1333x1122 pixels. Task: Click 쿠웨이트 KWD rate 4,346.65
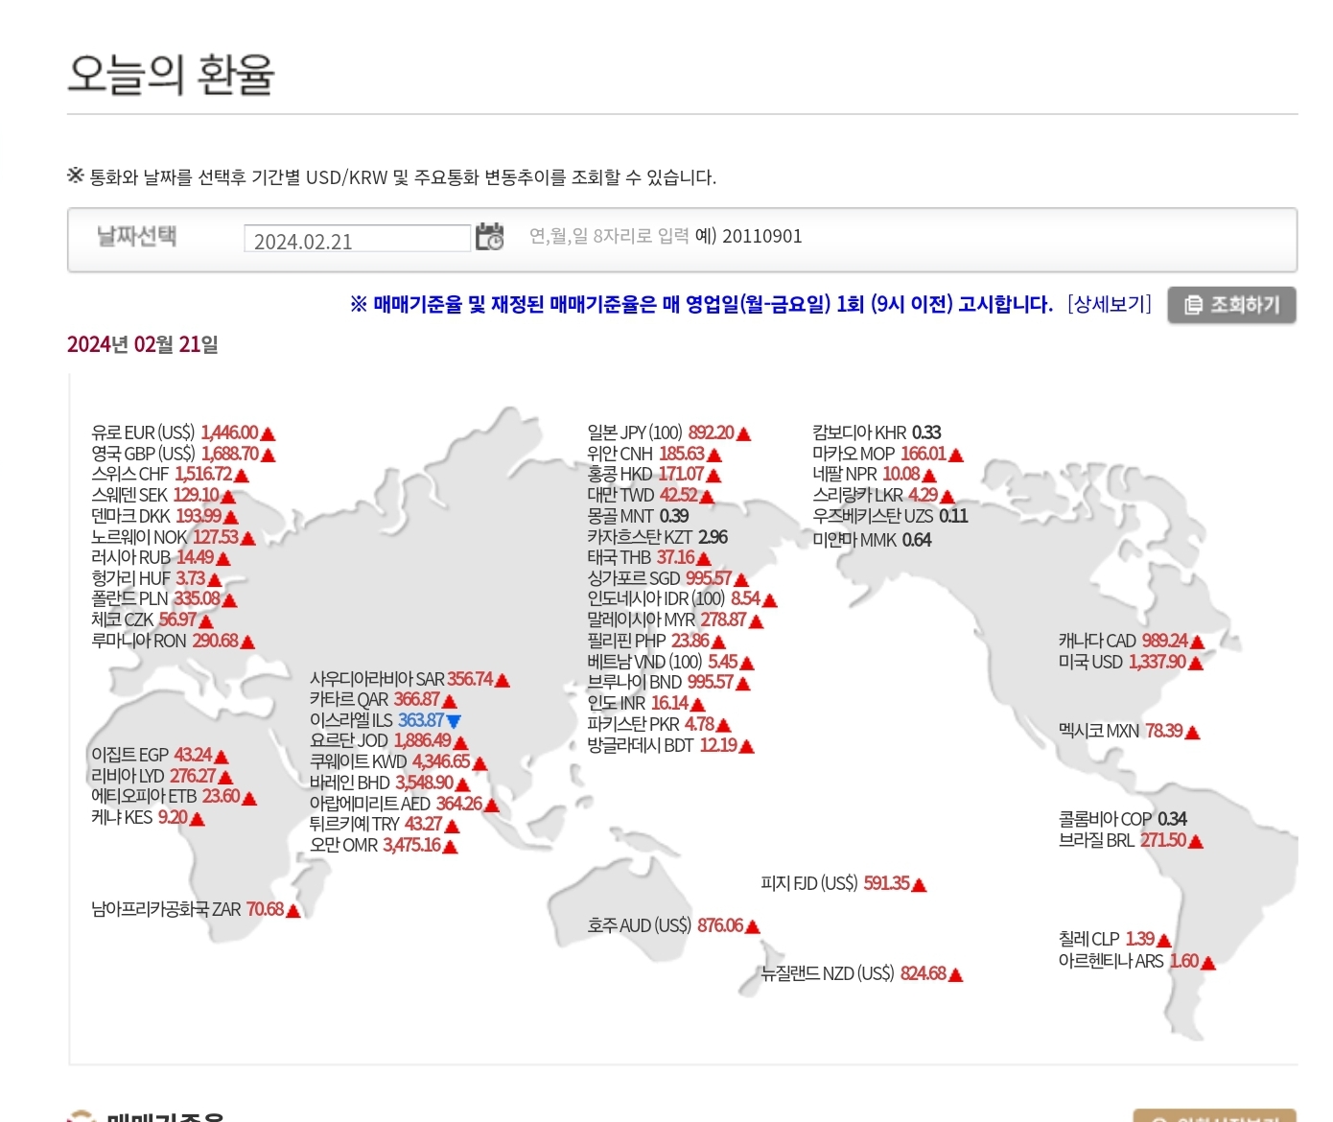click(441, 762)
